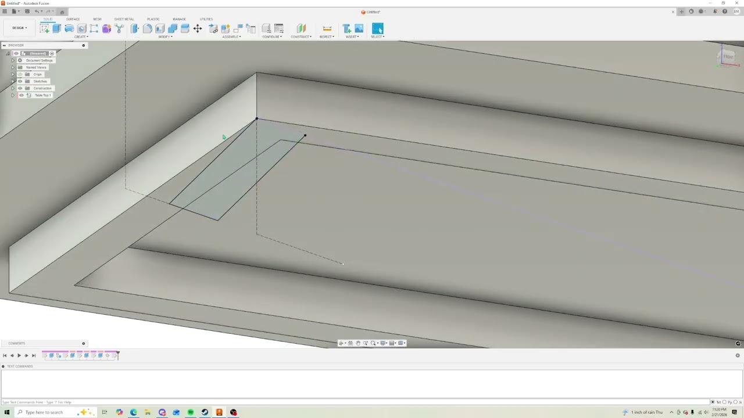Switch to the SURFACE tab

[x=73, y=19]
